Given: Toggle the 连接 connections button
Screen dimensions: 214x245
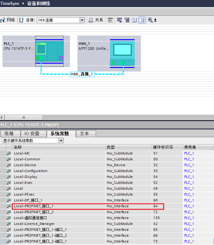Looking at the screenshot, I should coord(26,20).
